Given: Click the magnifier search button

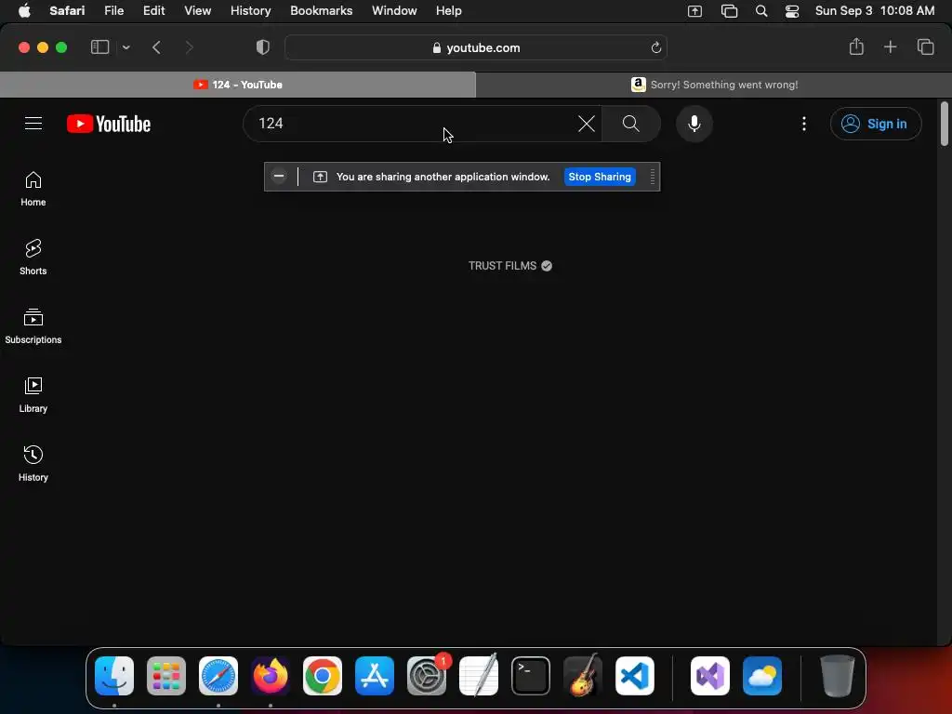Looking at the screenshot, I should [631, 124].
